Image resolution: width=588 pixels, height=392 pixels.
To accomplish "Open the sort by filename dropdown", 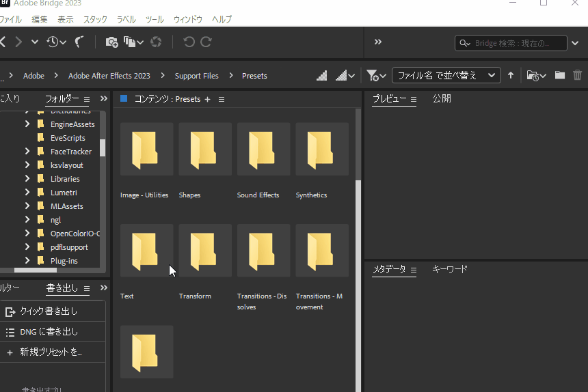I will tap(446, 76).
